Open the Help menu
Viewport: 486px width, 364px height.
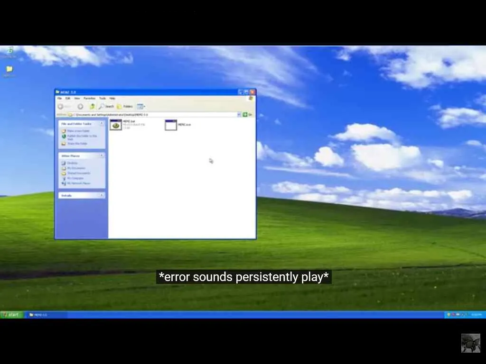point(112,98)
